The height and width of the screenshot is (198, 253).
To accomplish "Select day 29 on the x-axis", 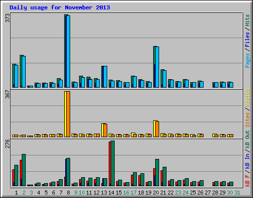I will coord(222,193).
